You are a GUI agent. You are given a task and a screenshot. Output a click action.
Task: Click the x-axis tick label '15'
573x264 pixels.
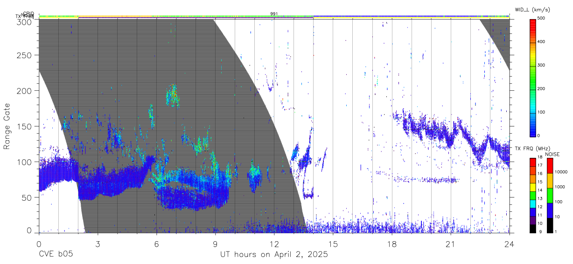coord(333,244)
